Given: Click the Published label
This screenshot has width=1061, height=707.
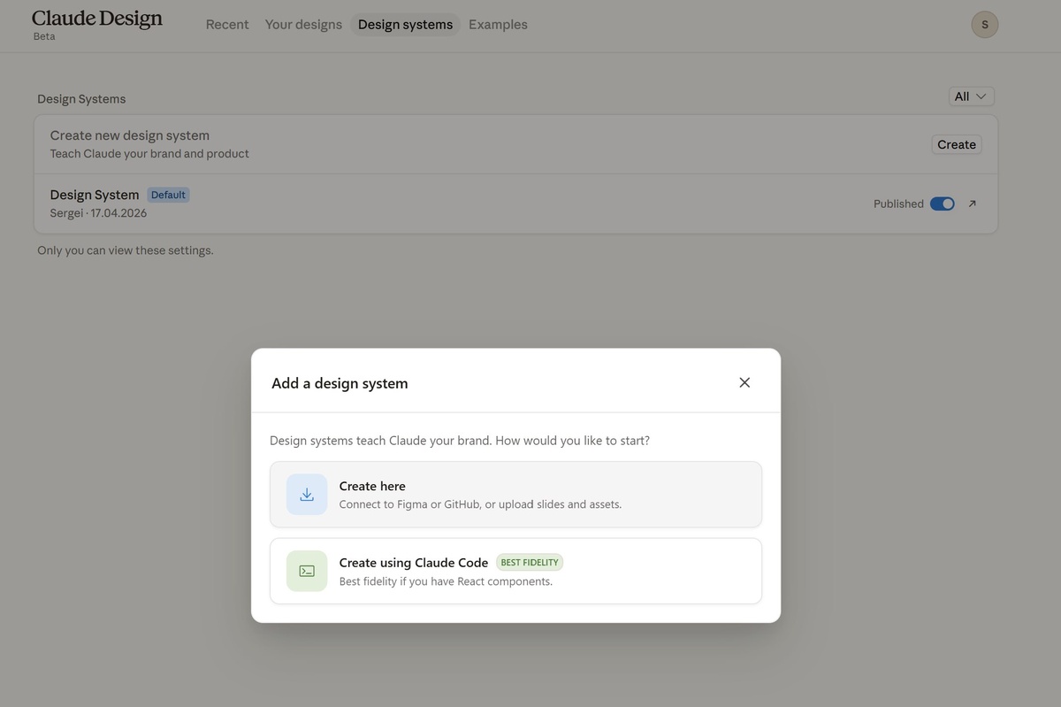Looking at the screenshot, I should pos(898,204).
